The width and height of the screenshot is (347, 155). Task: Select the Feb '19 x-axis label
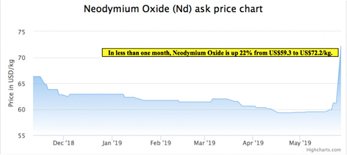tap(161, 143)
